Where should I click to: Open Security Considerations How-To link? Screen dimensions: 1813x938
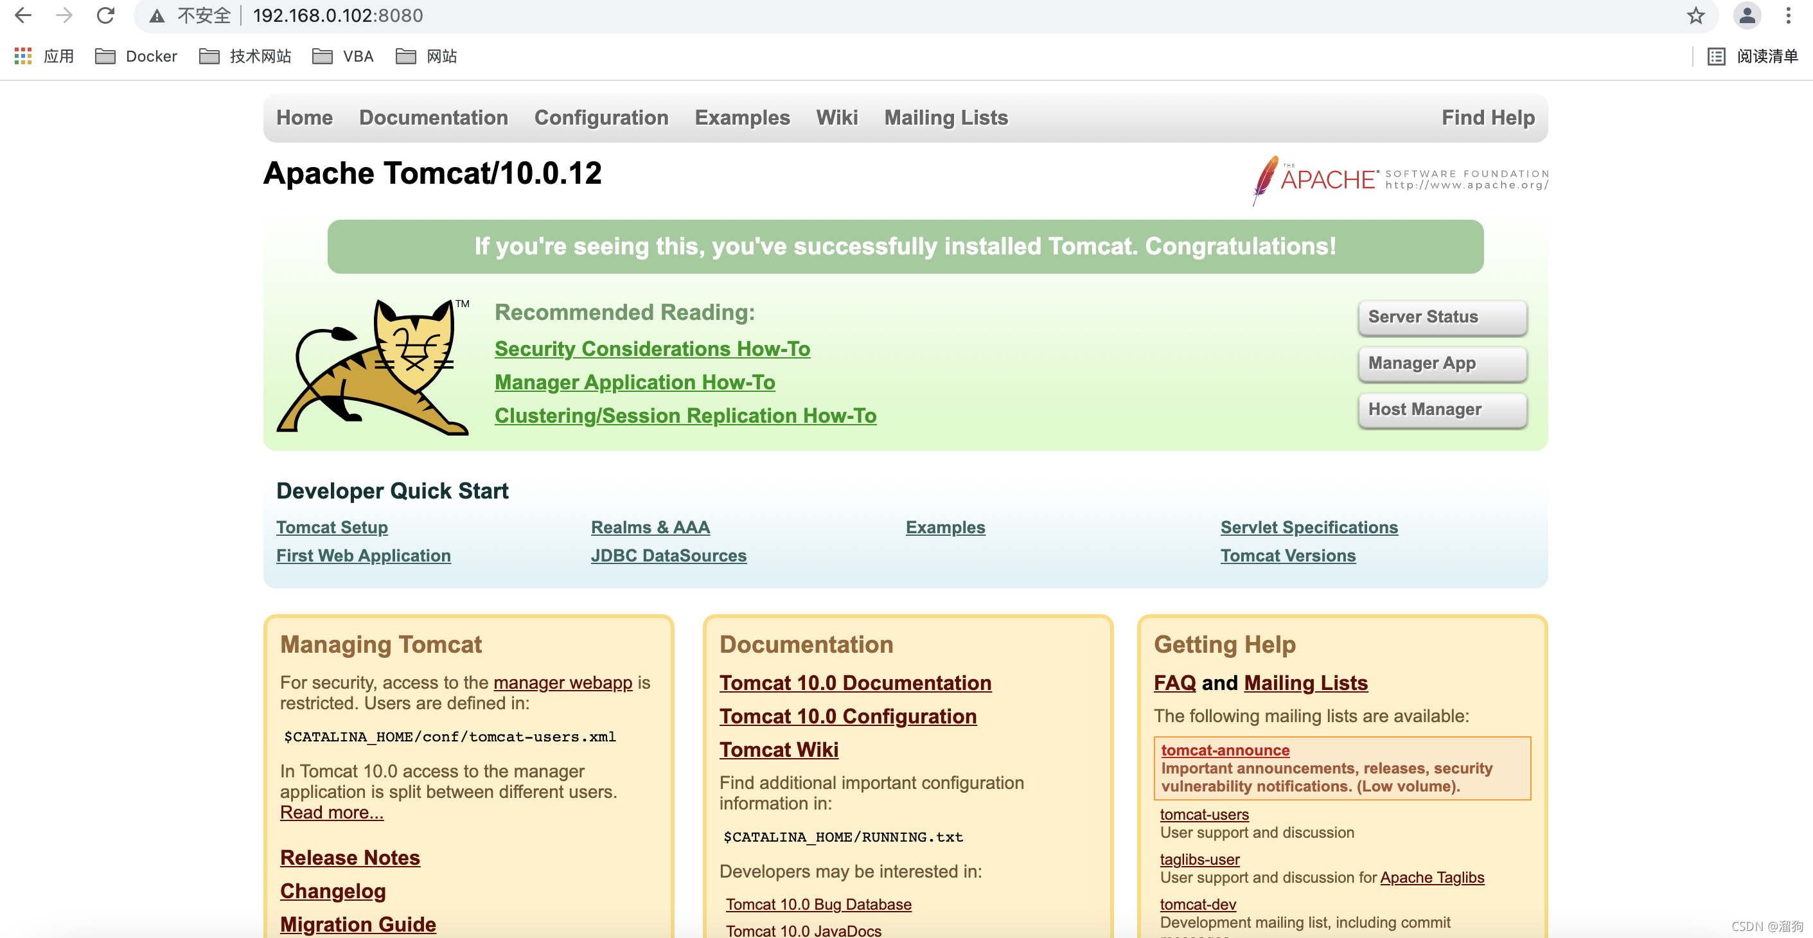coord(651,349)
